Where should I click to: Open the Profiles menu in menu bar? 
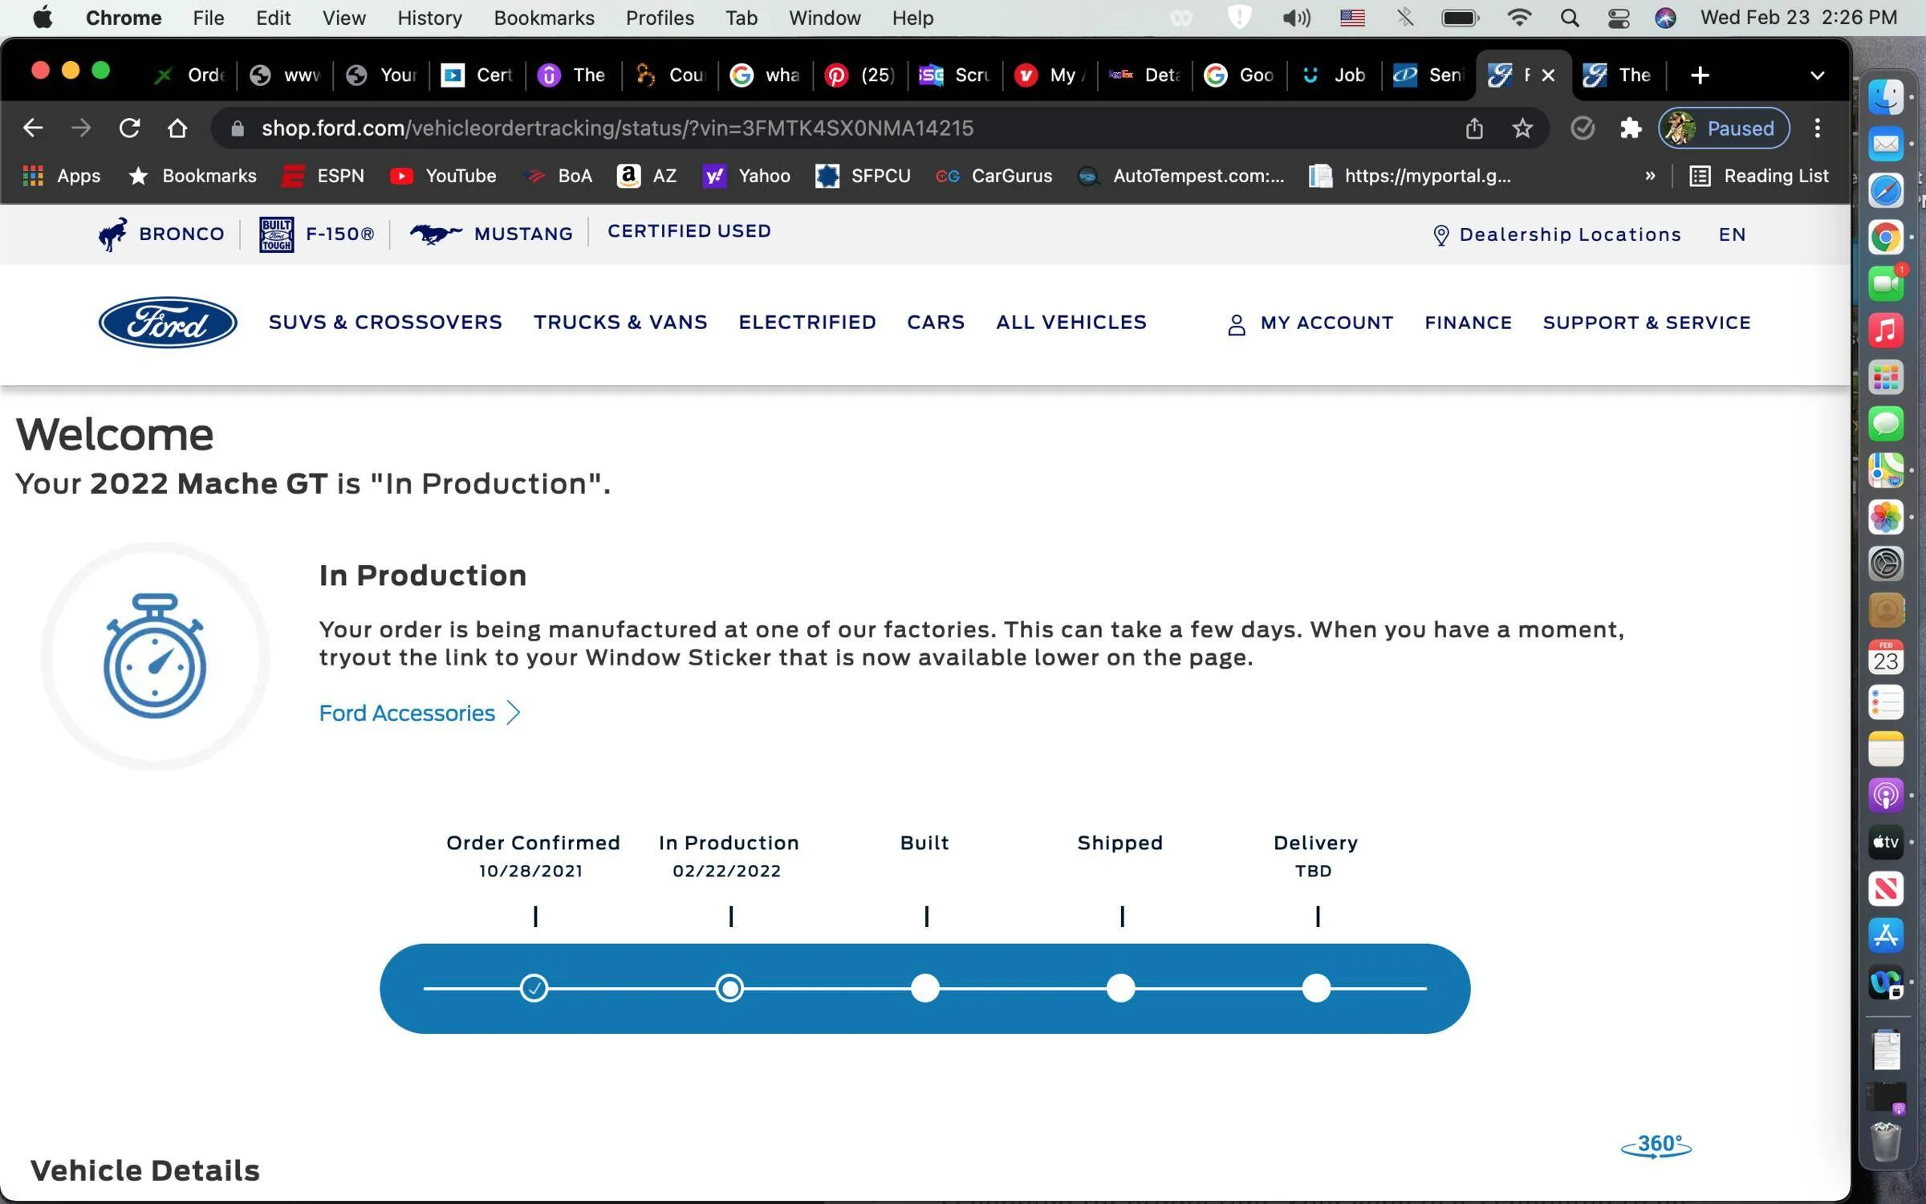(660, 18)
